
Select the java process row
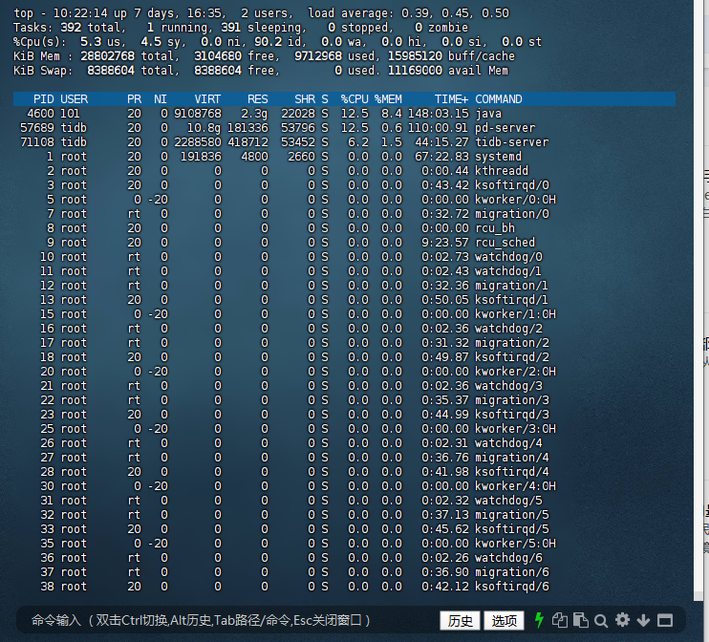click(x=345, y=114)
